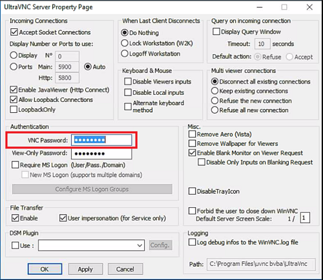Click the Apply button
The image size is (323, 280).
point(85,269)
